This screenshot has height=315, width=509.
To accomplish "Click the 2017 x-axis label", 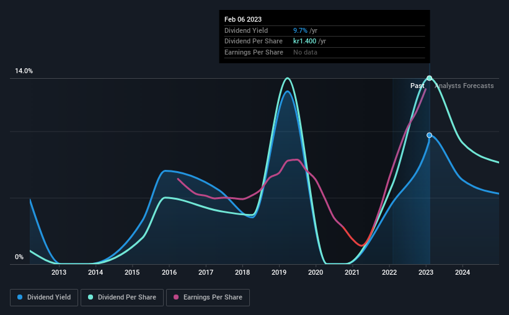I will click(206, 272).
